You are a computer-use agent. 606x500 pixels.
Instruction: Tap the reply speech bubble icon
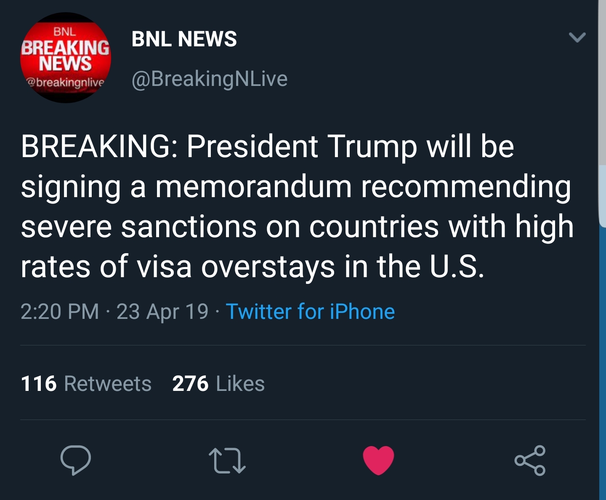click(x=76, y=460)
